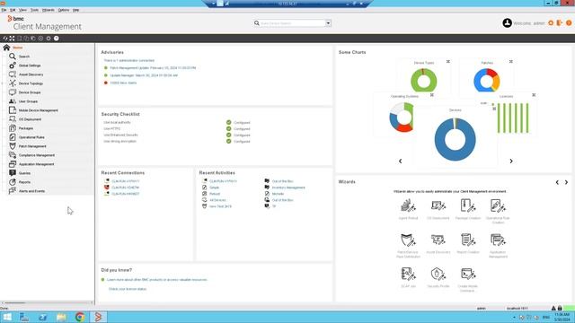Launch Patch/Service Pack Distribution wizard

tap(408, 240)
